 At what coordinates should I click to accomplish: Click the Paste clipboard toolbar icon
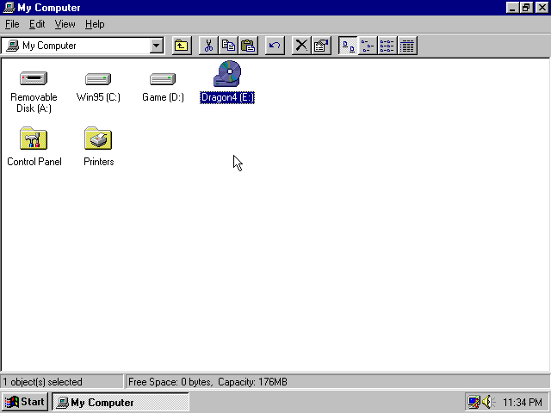[248, 46]
